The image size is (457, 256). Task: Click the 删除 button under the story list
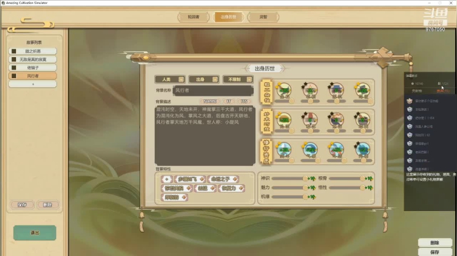tap(47, 205)
